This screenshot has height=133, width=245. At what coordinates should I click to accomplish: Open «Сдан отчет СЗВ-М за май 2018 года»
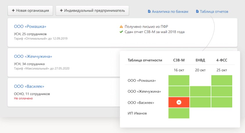pyautogui.click(x=154, y=32)
